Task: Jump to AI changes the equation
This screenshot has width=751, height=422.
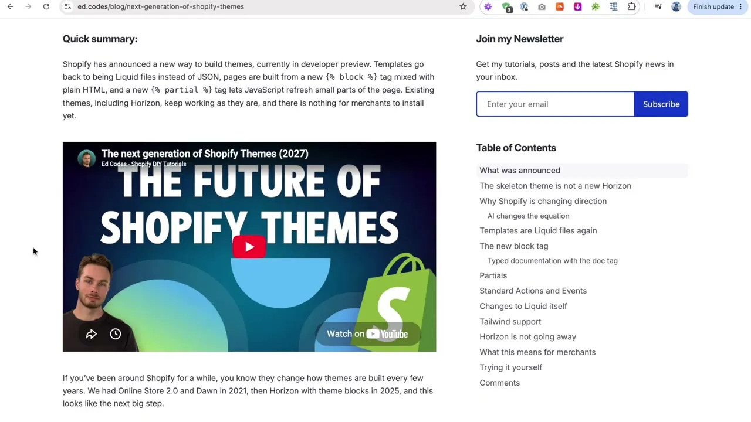Action: pyautogui.click(x=528, y=216)
